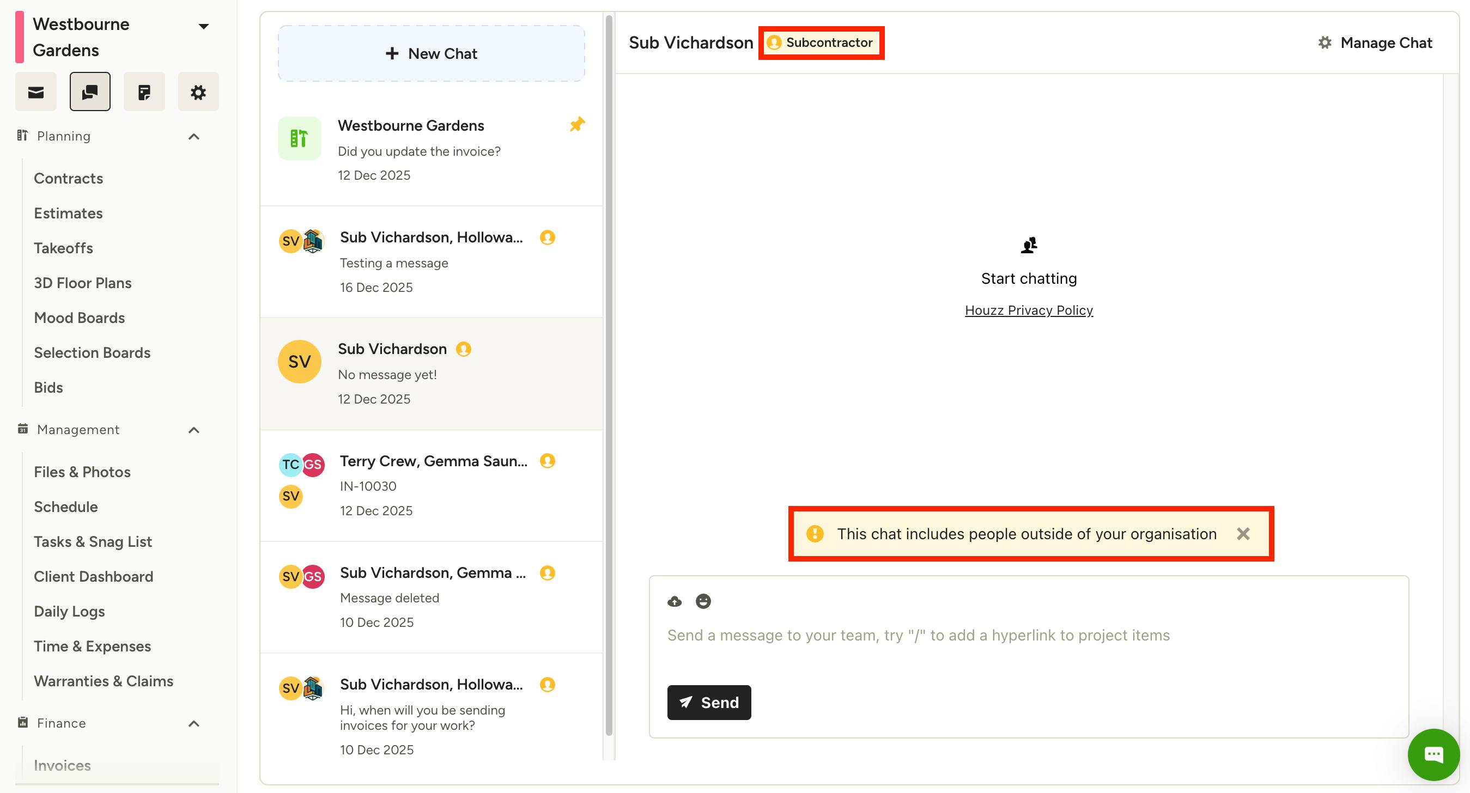Viewport: 1470px width, 793px height.
Task: Open the notes icon in sidebar toolbar
Action: (x=144, y=91)
